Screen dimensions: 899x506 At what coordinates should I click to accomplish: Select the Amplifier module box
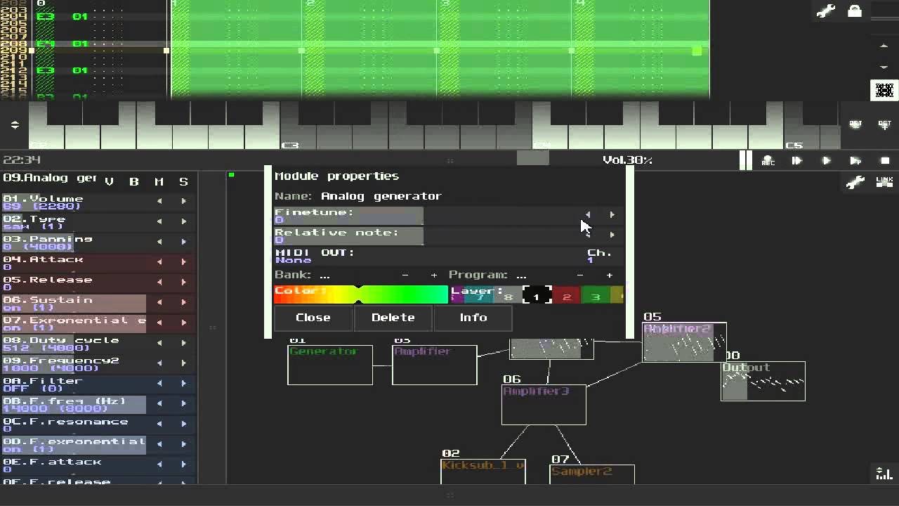click(x=435, y=365)
